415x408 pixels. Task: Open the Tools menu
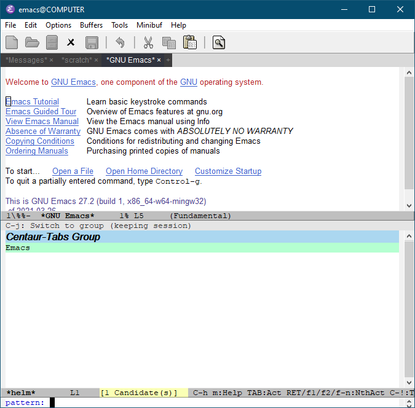[120, 25]
